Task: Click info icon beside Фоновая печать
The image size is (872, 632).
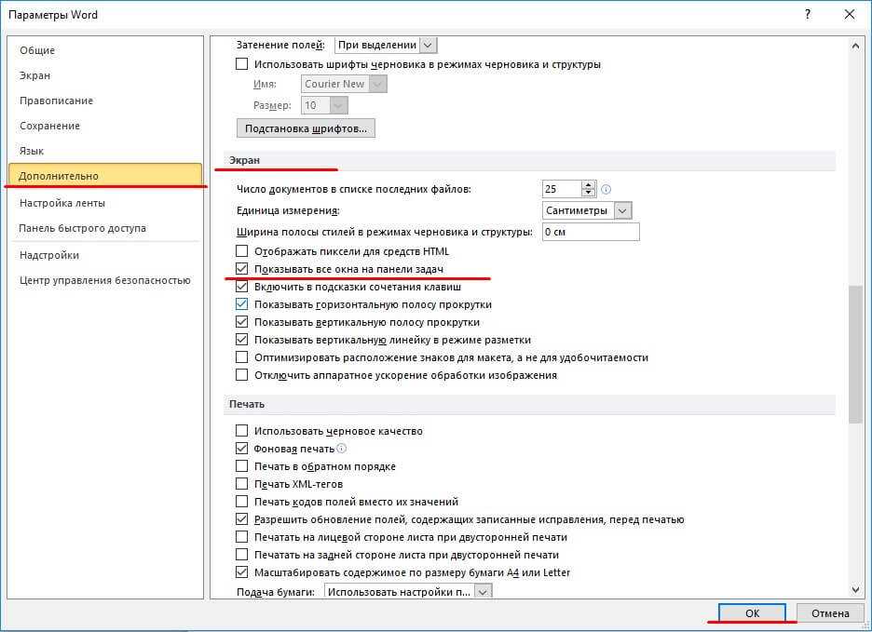Action: (342, 449)
